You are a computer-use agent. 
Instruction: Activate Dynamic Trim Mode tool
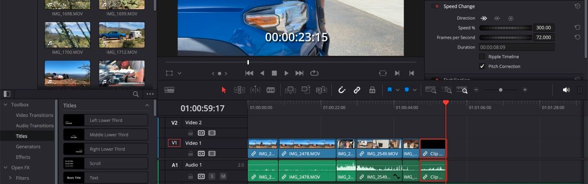point(255,90)
